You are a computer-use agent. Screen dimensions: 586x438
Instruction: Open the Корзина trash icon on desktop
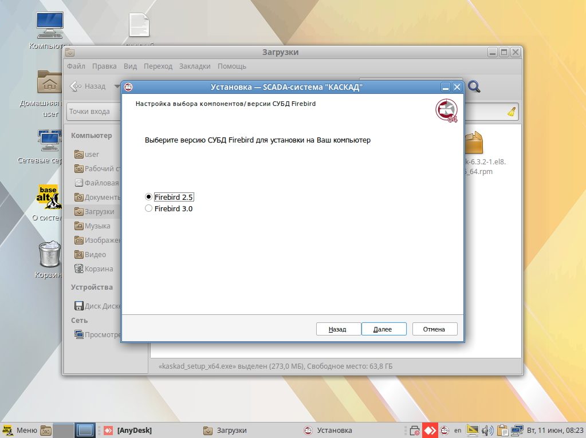(x=49, y=255)
